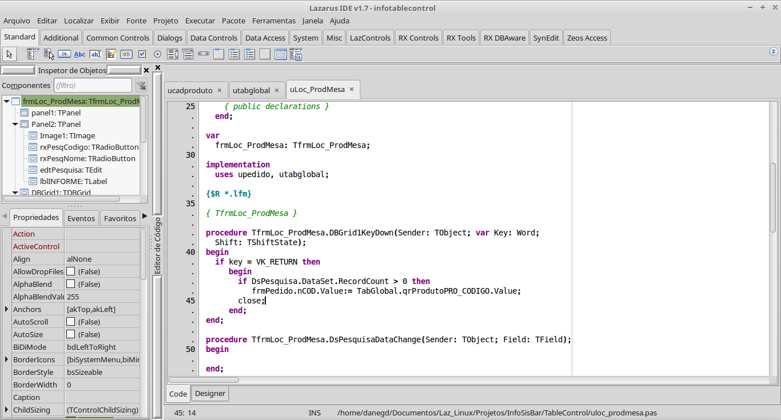Pick the TActionList component
Image resolution: width=781 pixels, height=420 pixels.
point(296,54)
